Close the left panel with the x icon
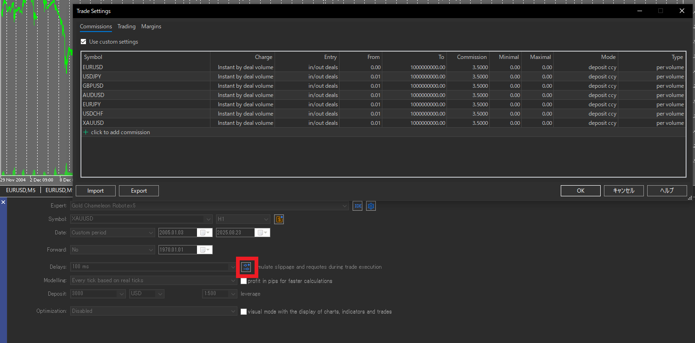 [3, 201]
